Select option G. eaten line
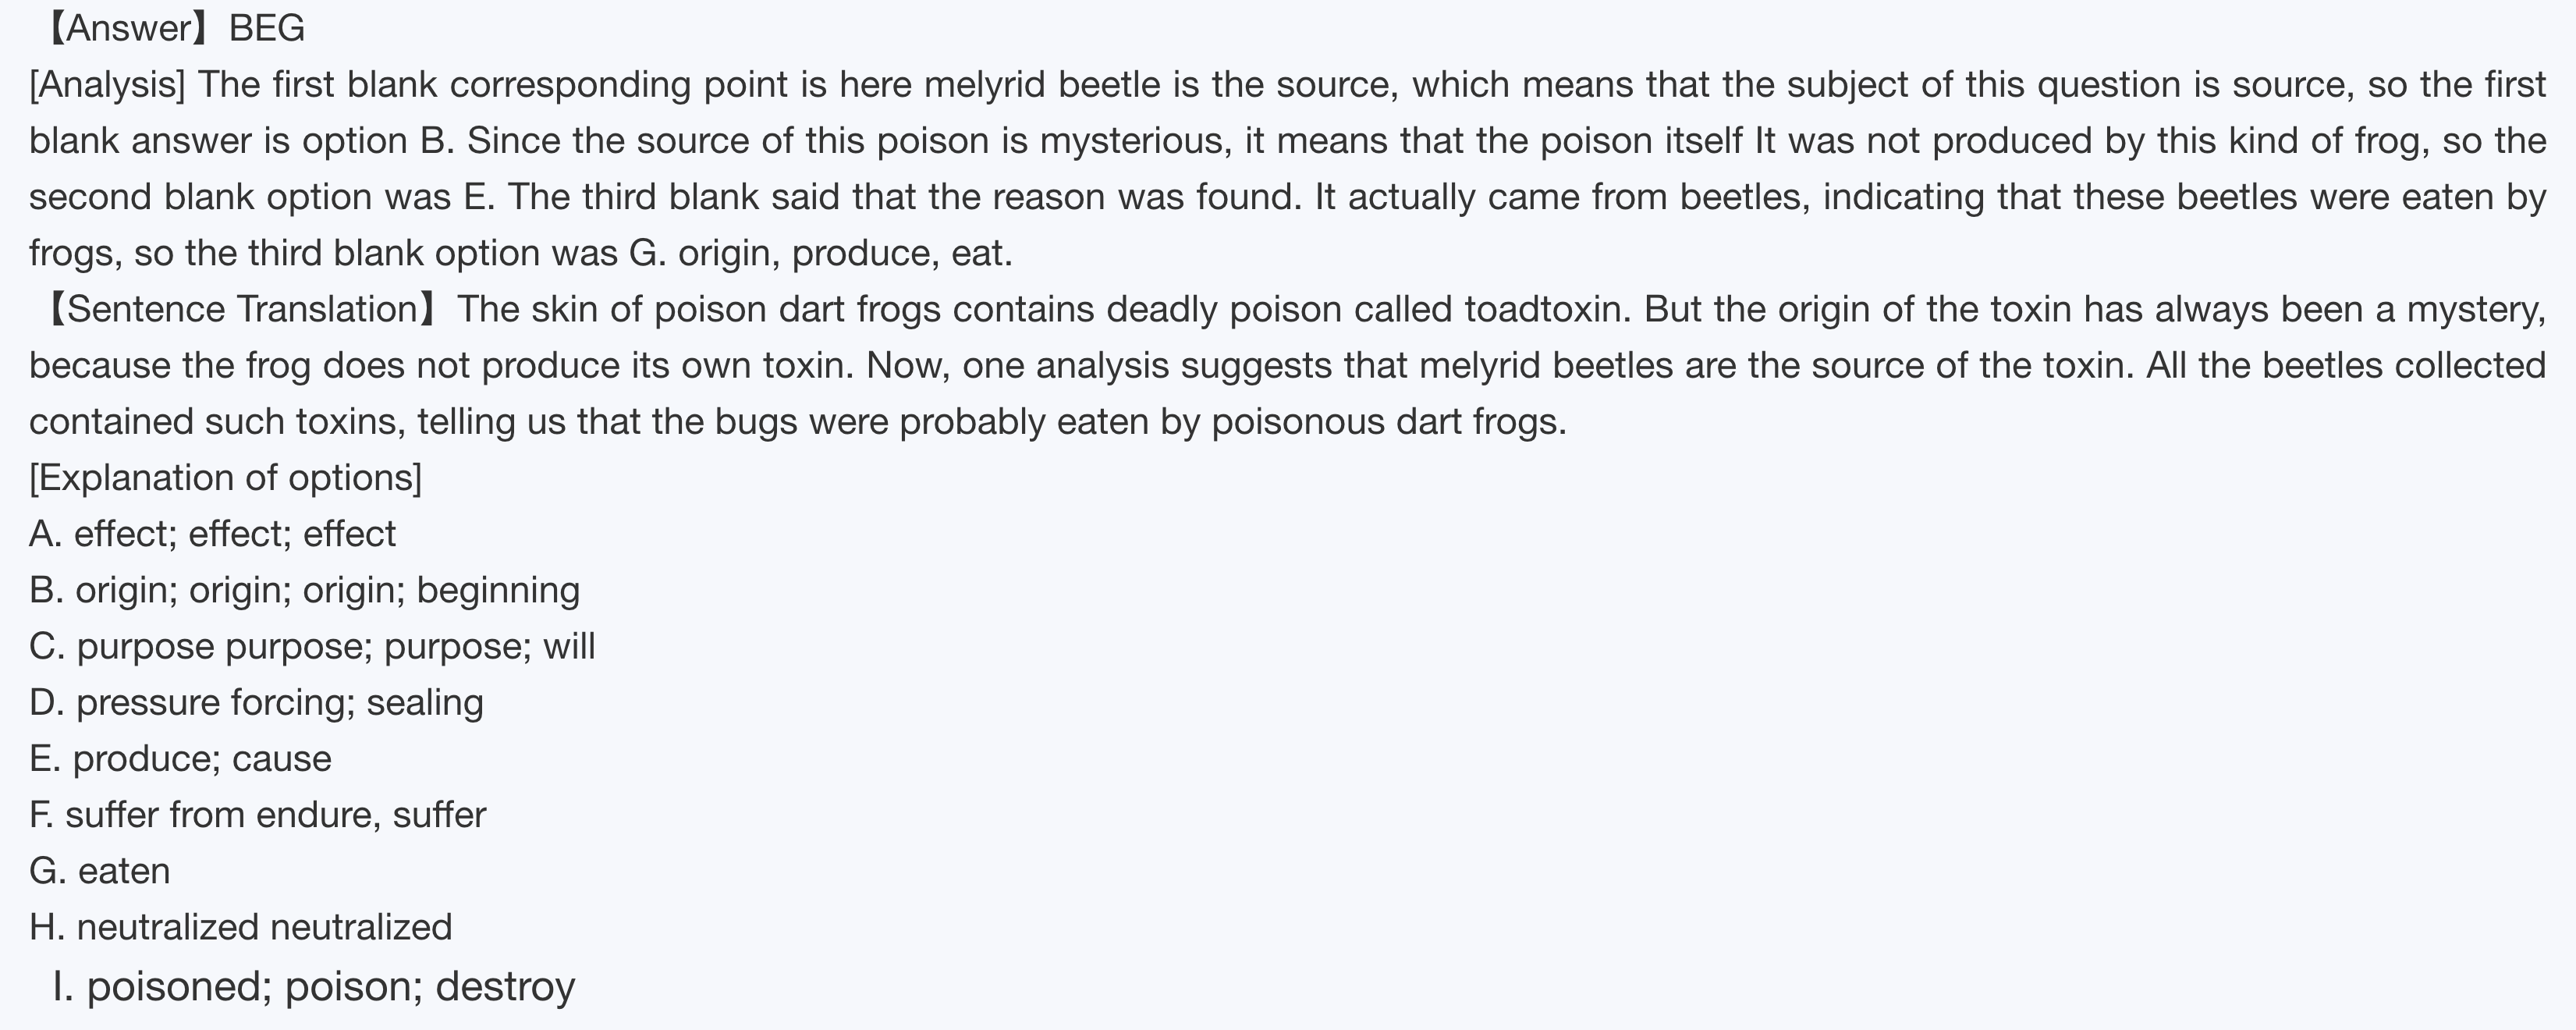This screenshot has width=2576, height=1030. coord(99,871)
